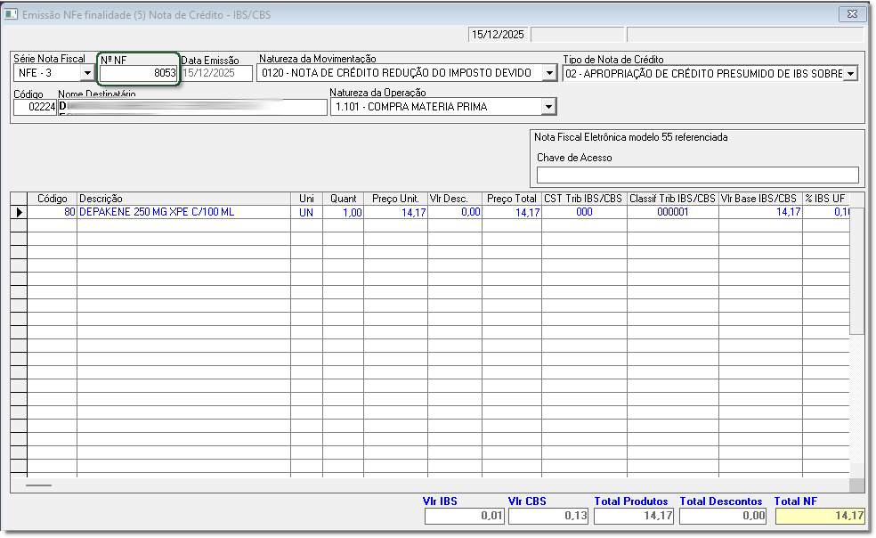The image size is (876, 538).
Task: Click the Código column header
Action: (52, 199)
